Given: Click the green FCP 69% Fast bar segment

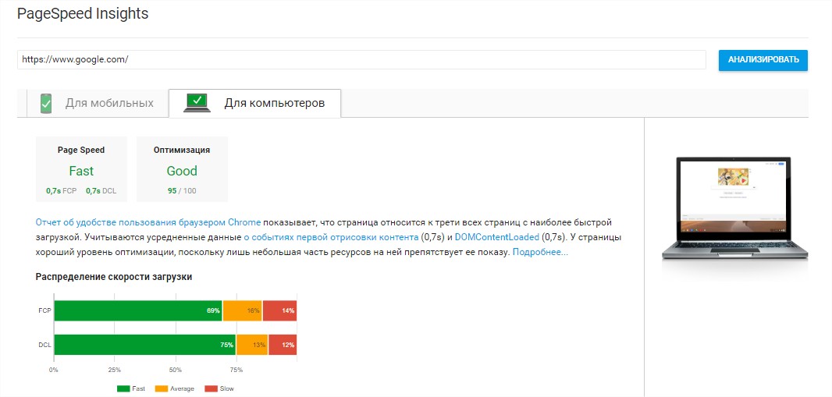Looking at the screenshot, I should [x=138, y=310].
